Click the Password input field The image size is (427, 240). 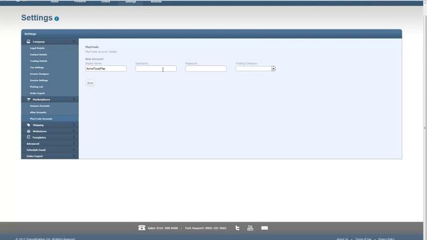[206, 69]
